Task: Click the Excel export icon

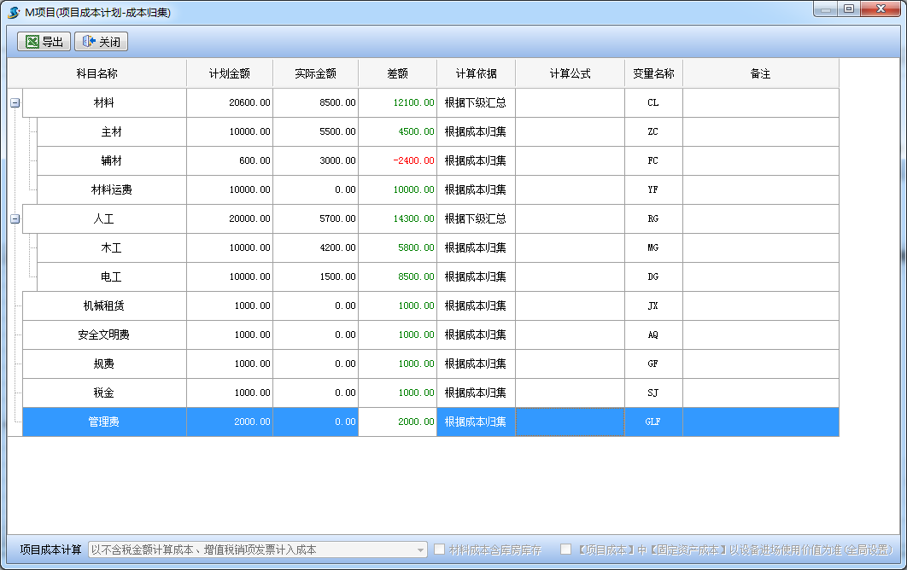Action: click(x=32, y=42)
